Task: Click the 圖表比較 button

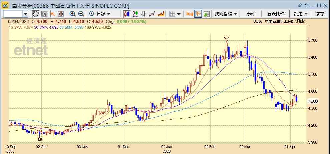Action: tap(276, 14)
